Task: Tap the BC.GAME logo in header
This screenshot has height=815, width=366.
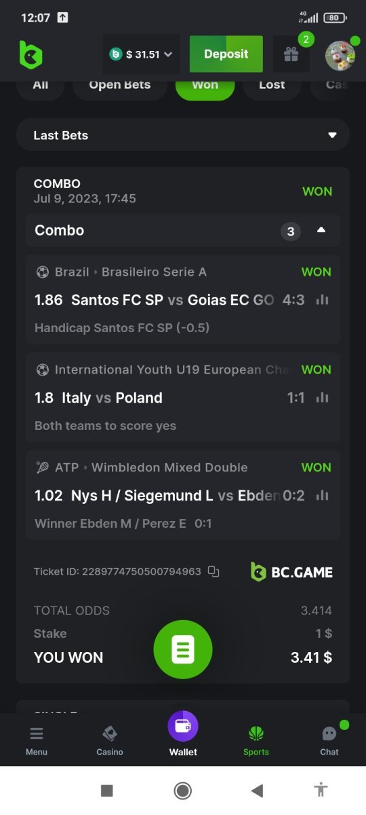Action: 31,54
